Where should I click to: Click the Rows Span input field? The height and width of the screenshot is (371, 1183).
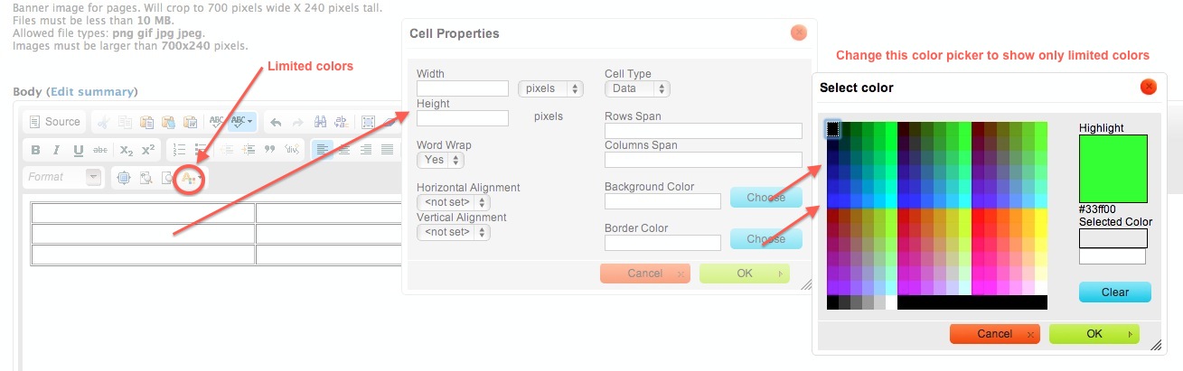[x=703, y=131]
